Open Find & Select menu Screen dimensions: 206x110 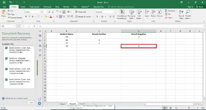(188, 15)
